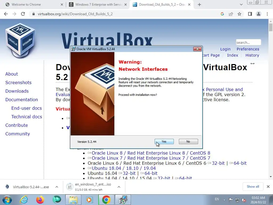Close the Welcome to Chrome tab

[x=62, y=5]
